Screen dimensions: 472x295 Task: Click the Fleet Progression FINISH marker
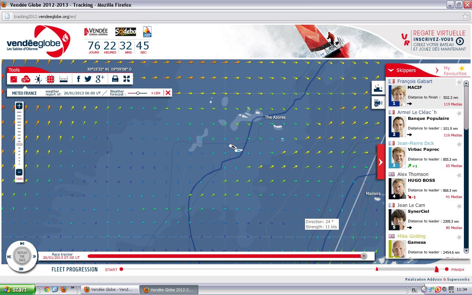click(x=447, y=269)
